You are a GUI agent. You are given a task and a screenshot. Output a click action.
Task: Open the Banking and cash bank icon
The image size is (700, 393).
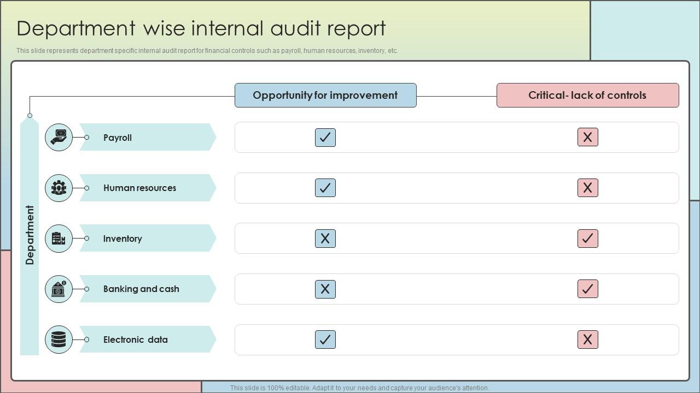[59, 289]
